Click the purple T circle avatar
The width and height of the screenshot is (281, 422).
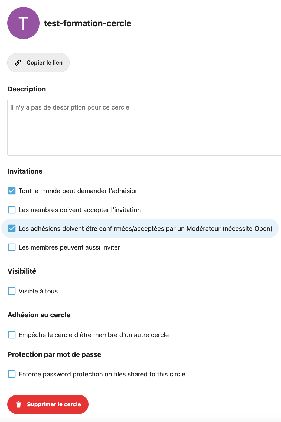(x=23, y=23)
